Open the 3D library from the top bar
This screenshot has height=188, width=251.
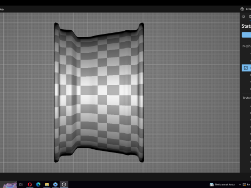click(x=246, y=9)
